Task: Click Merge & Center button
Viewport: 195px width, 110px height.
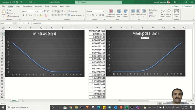Action: coord(75,15)
